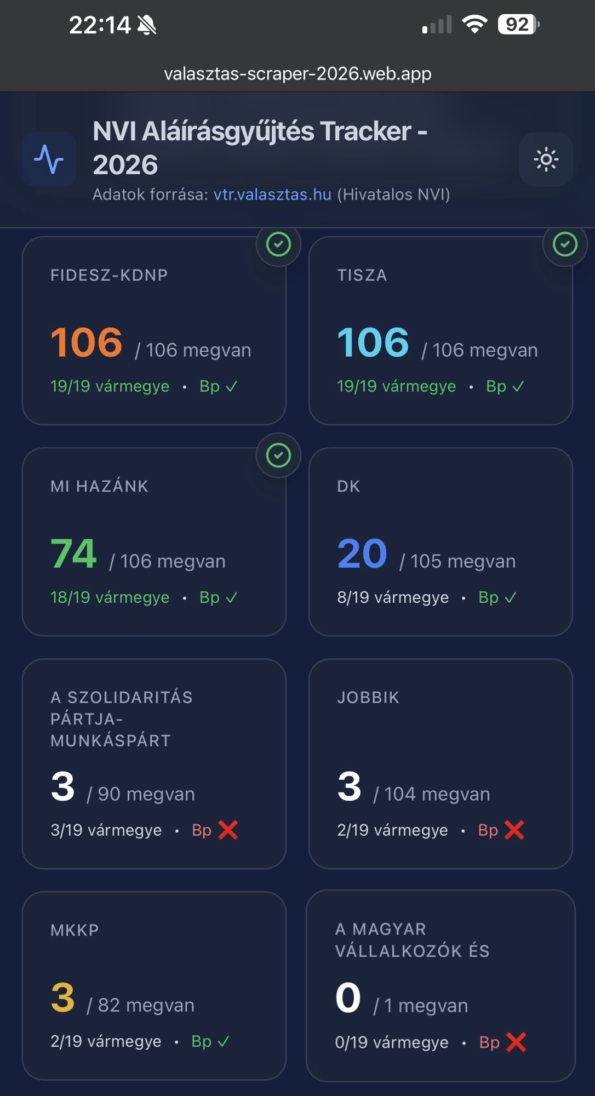The width and height of the screenshot is (595, 1096).
Task: Open the DK party card
Action: (440, 542)
